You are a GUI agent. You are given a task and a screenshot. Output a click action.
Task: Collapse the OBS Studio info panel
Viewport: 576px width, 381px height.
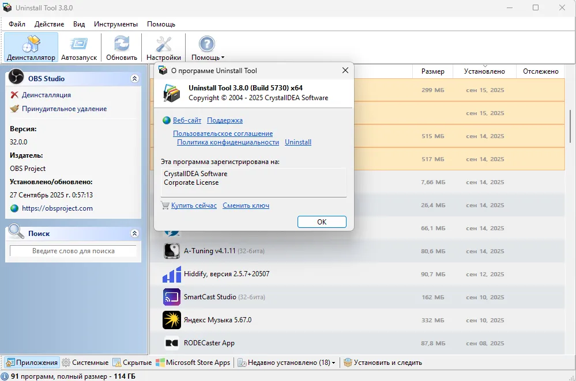[134, 78]
